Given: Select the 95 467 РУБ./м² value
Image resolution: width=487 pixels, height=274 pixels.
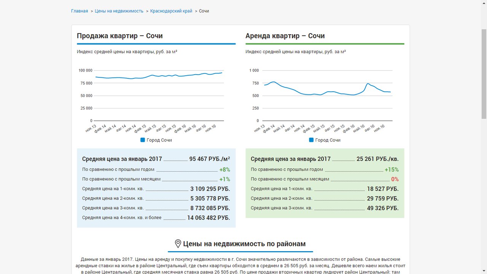Looking at the screenshot, I should coord(210,159).
